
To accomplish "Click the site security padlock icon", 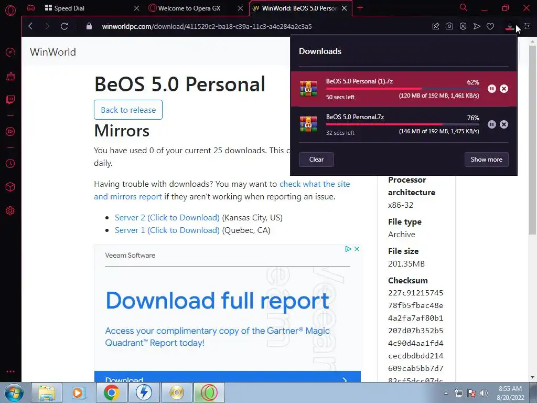I will point(89,26).
